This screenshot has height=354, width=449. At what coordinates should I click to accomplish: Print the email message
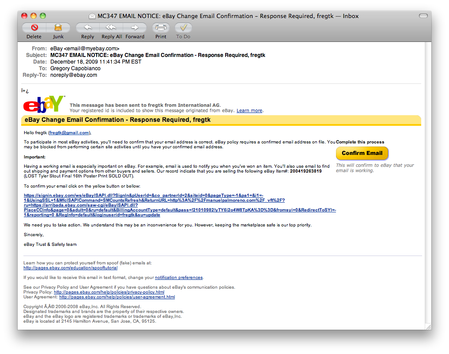(x=161, y=27)
